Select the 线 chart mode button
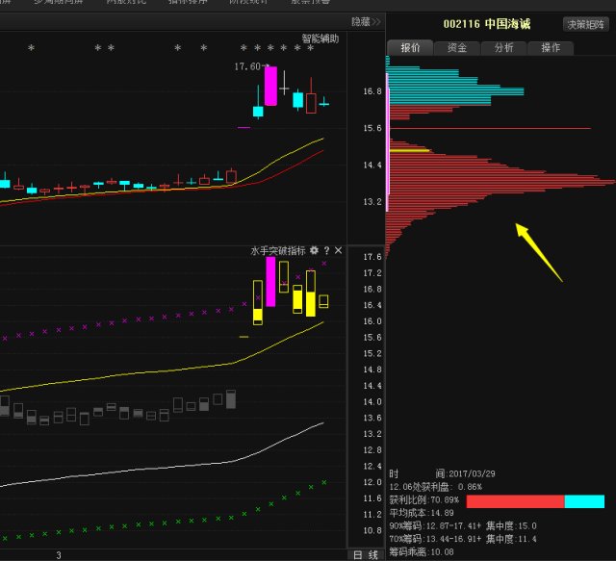This screenshot has height=561, width=616. point(372,554)
